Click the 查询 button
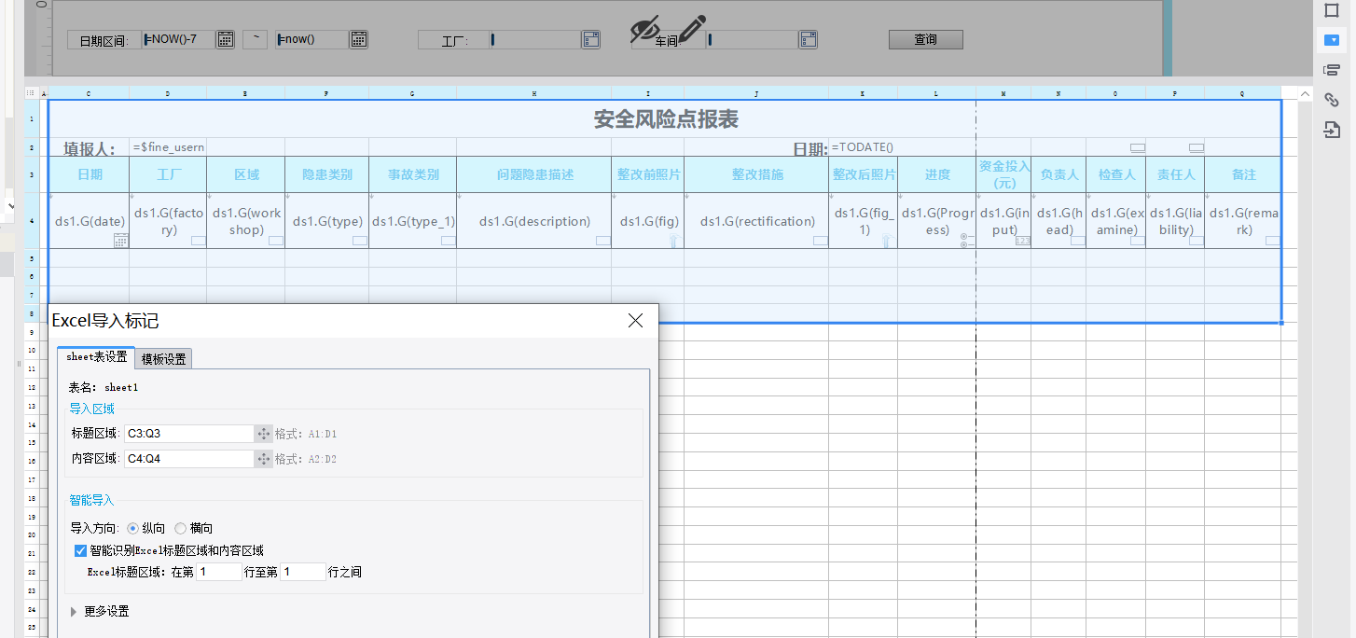1356x638 pixels. [x=925, y=39]
